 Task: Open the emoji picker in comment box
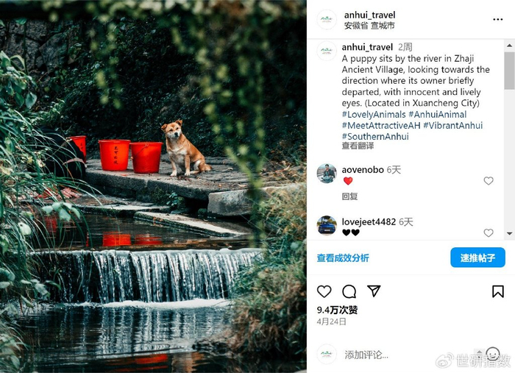coord(492,354)
